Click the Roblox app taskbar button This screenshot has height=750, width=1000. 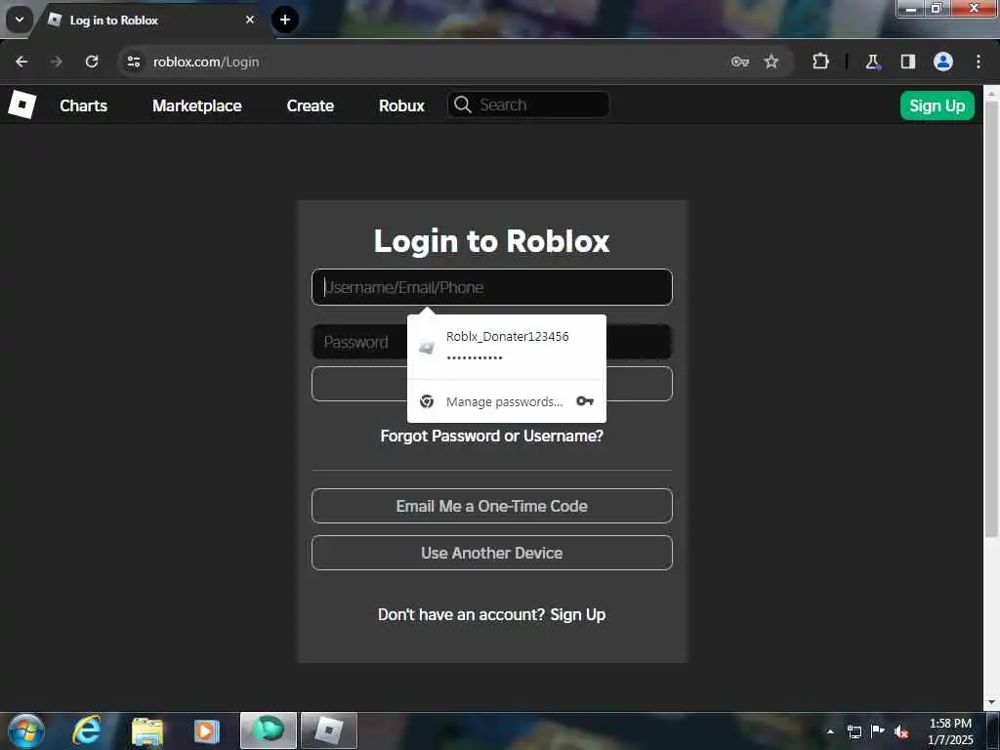pyautogui.click(x=328, y=730)
